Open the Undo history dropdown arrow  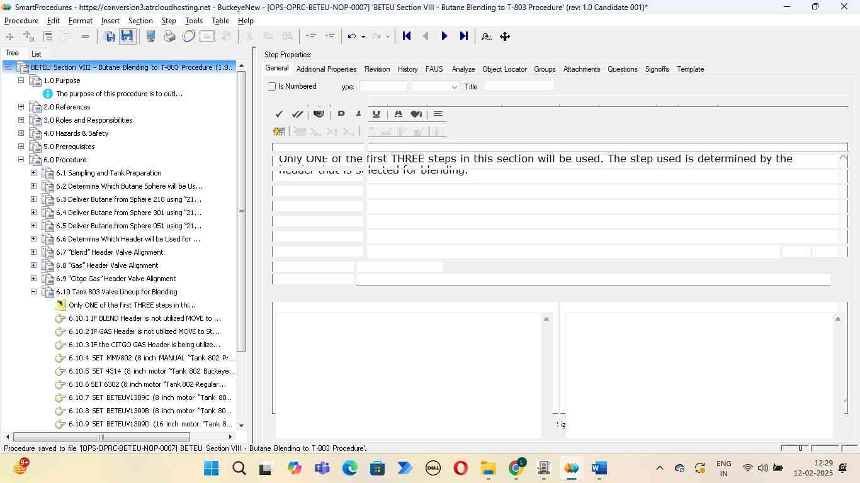pyautogui.click(x=363, y=36)
